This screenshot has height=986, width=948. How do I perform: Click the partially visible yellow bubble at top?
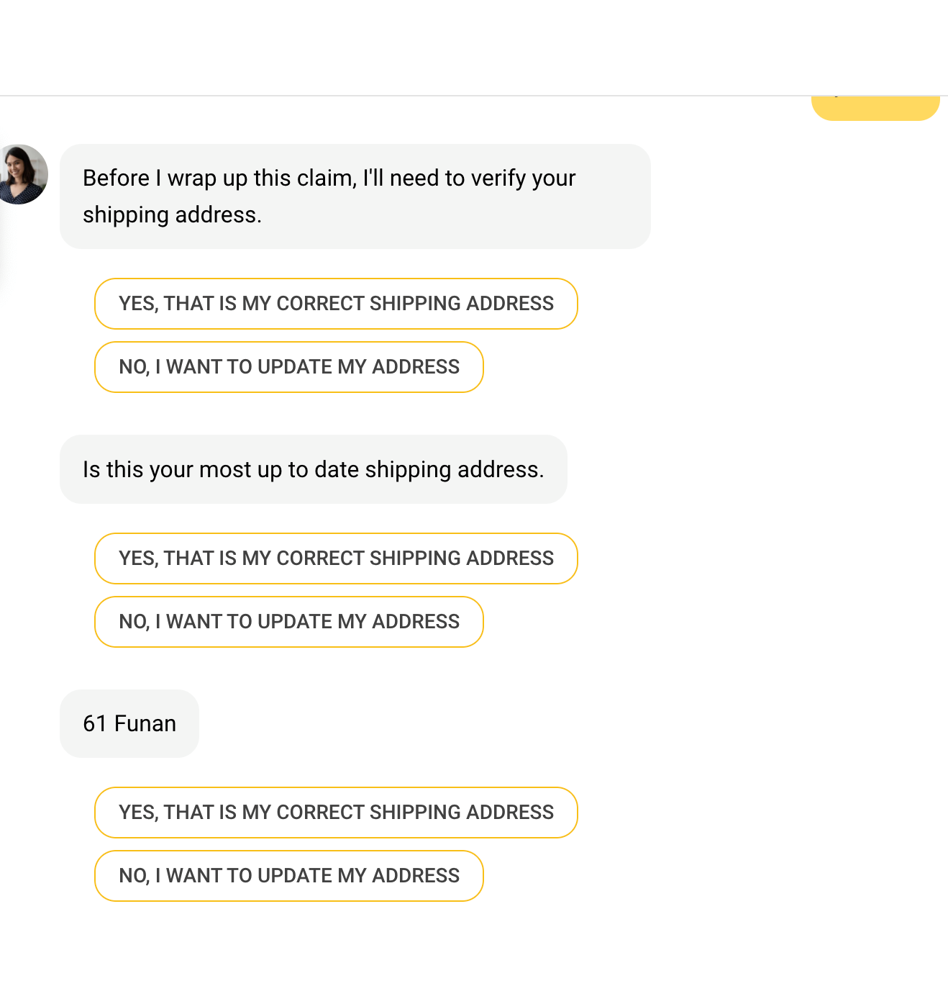coord(875,104)
